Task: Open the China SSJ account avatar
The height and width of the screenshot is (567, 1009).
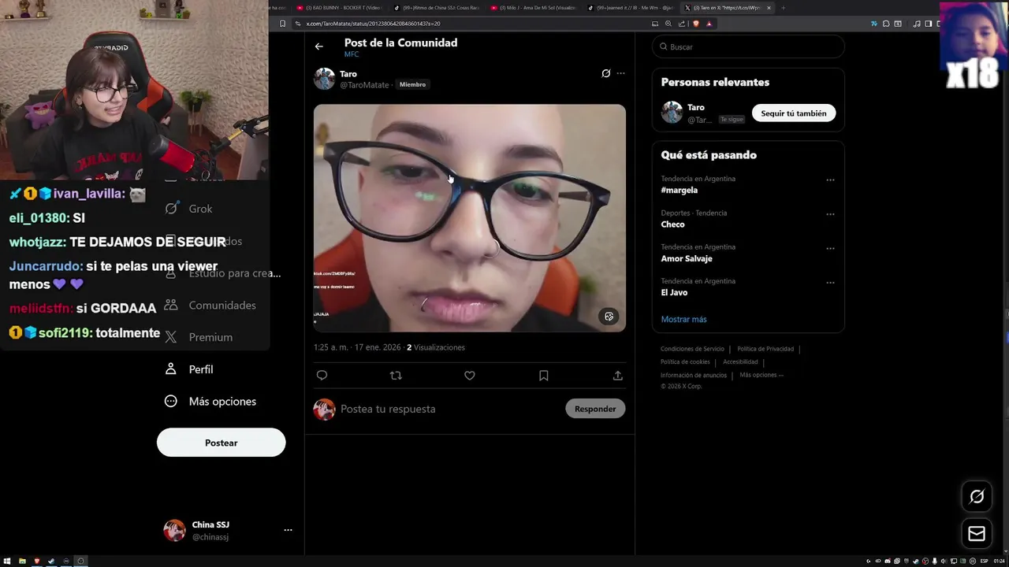Action: click(x=174, y=531)
